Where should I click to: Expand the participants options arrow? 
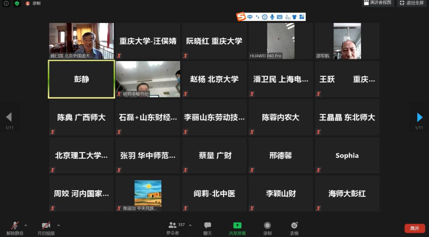click(190, 225)
